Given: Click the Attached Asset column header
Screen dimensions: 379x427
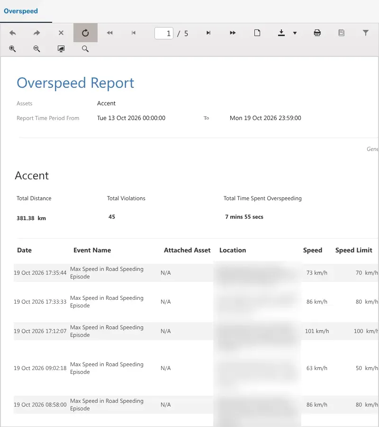Looking at the screenshot, I should click(x=187, y=250).
